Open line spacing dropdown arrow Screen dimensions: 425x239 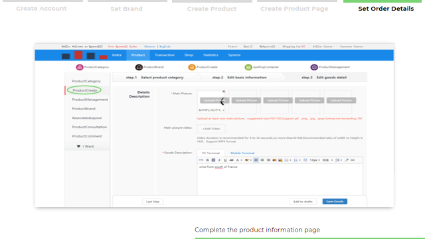click(x=341, y=160)
